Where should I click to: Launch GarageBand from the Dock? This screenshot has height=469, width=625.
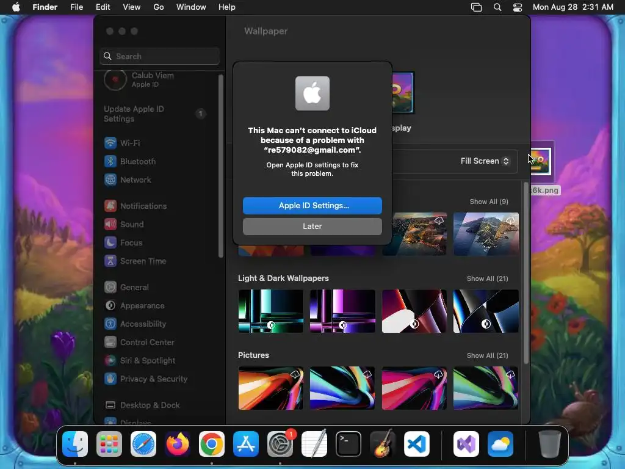point(383,444)
